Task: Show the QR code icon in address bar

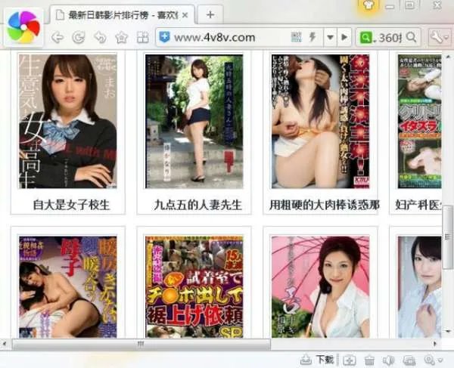Action: point(296,37)
